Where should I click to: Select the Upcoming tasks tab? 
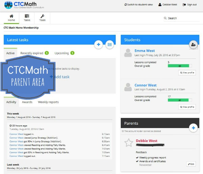(x=65, y=53)
